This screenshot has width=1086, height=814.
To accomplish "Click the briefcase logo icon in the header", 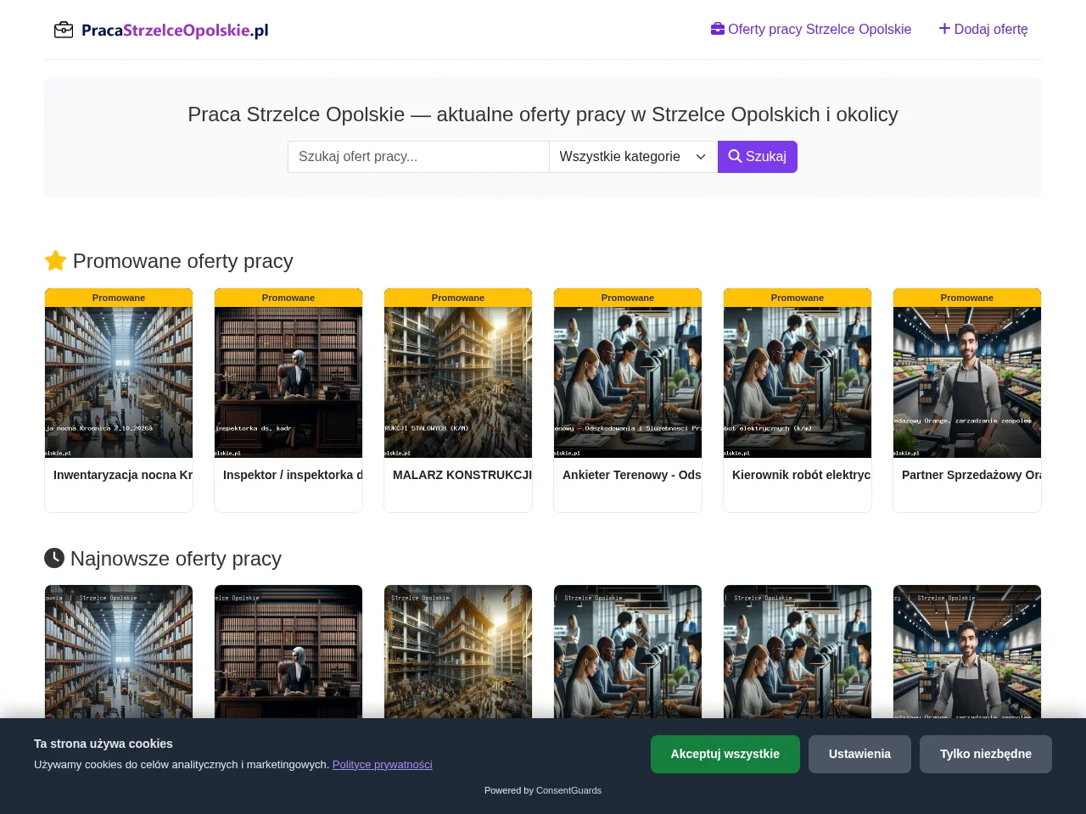I will pos(64,31).
